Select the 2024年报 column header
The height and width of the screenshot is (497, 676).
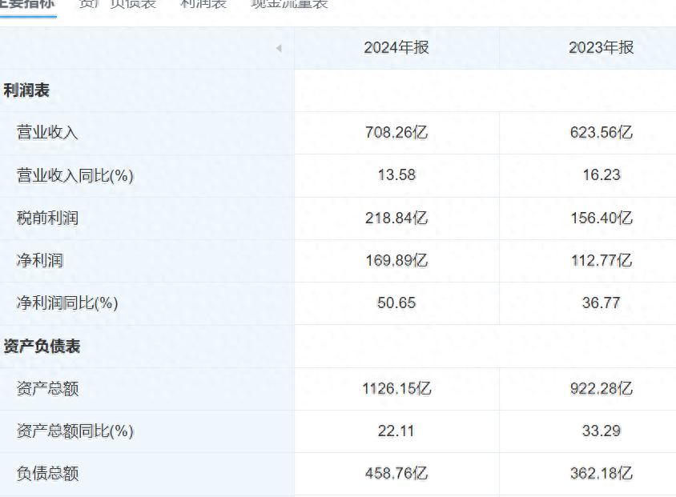(396, 47)
